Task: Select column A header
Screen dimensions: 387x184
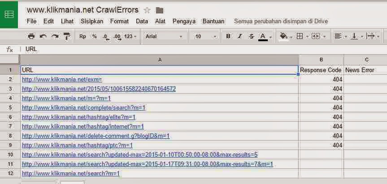Action: pos(160,60)
